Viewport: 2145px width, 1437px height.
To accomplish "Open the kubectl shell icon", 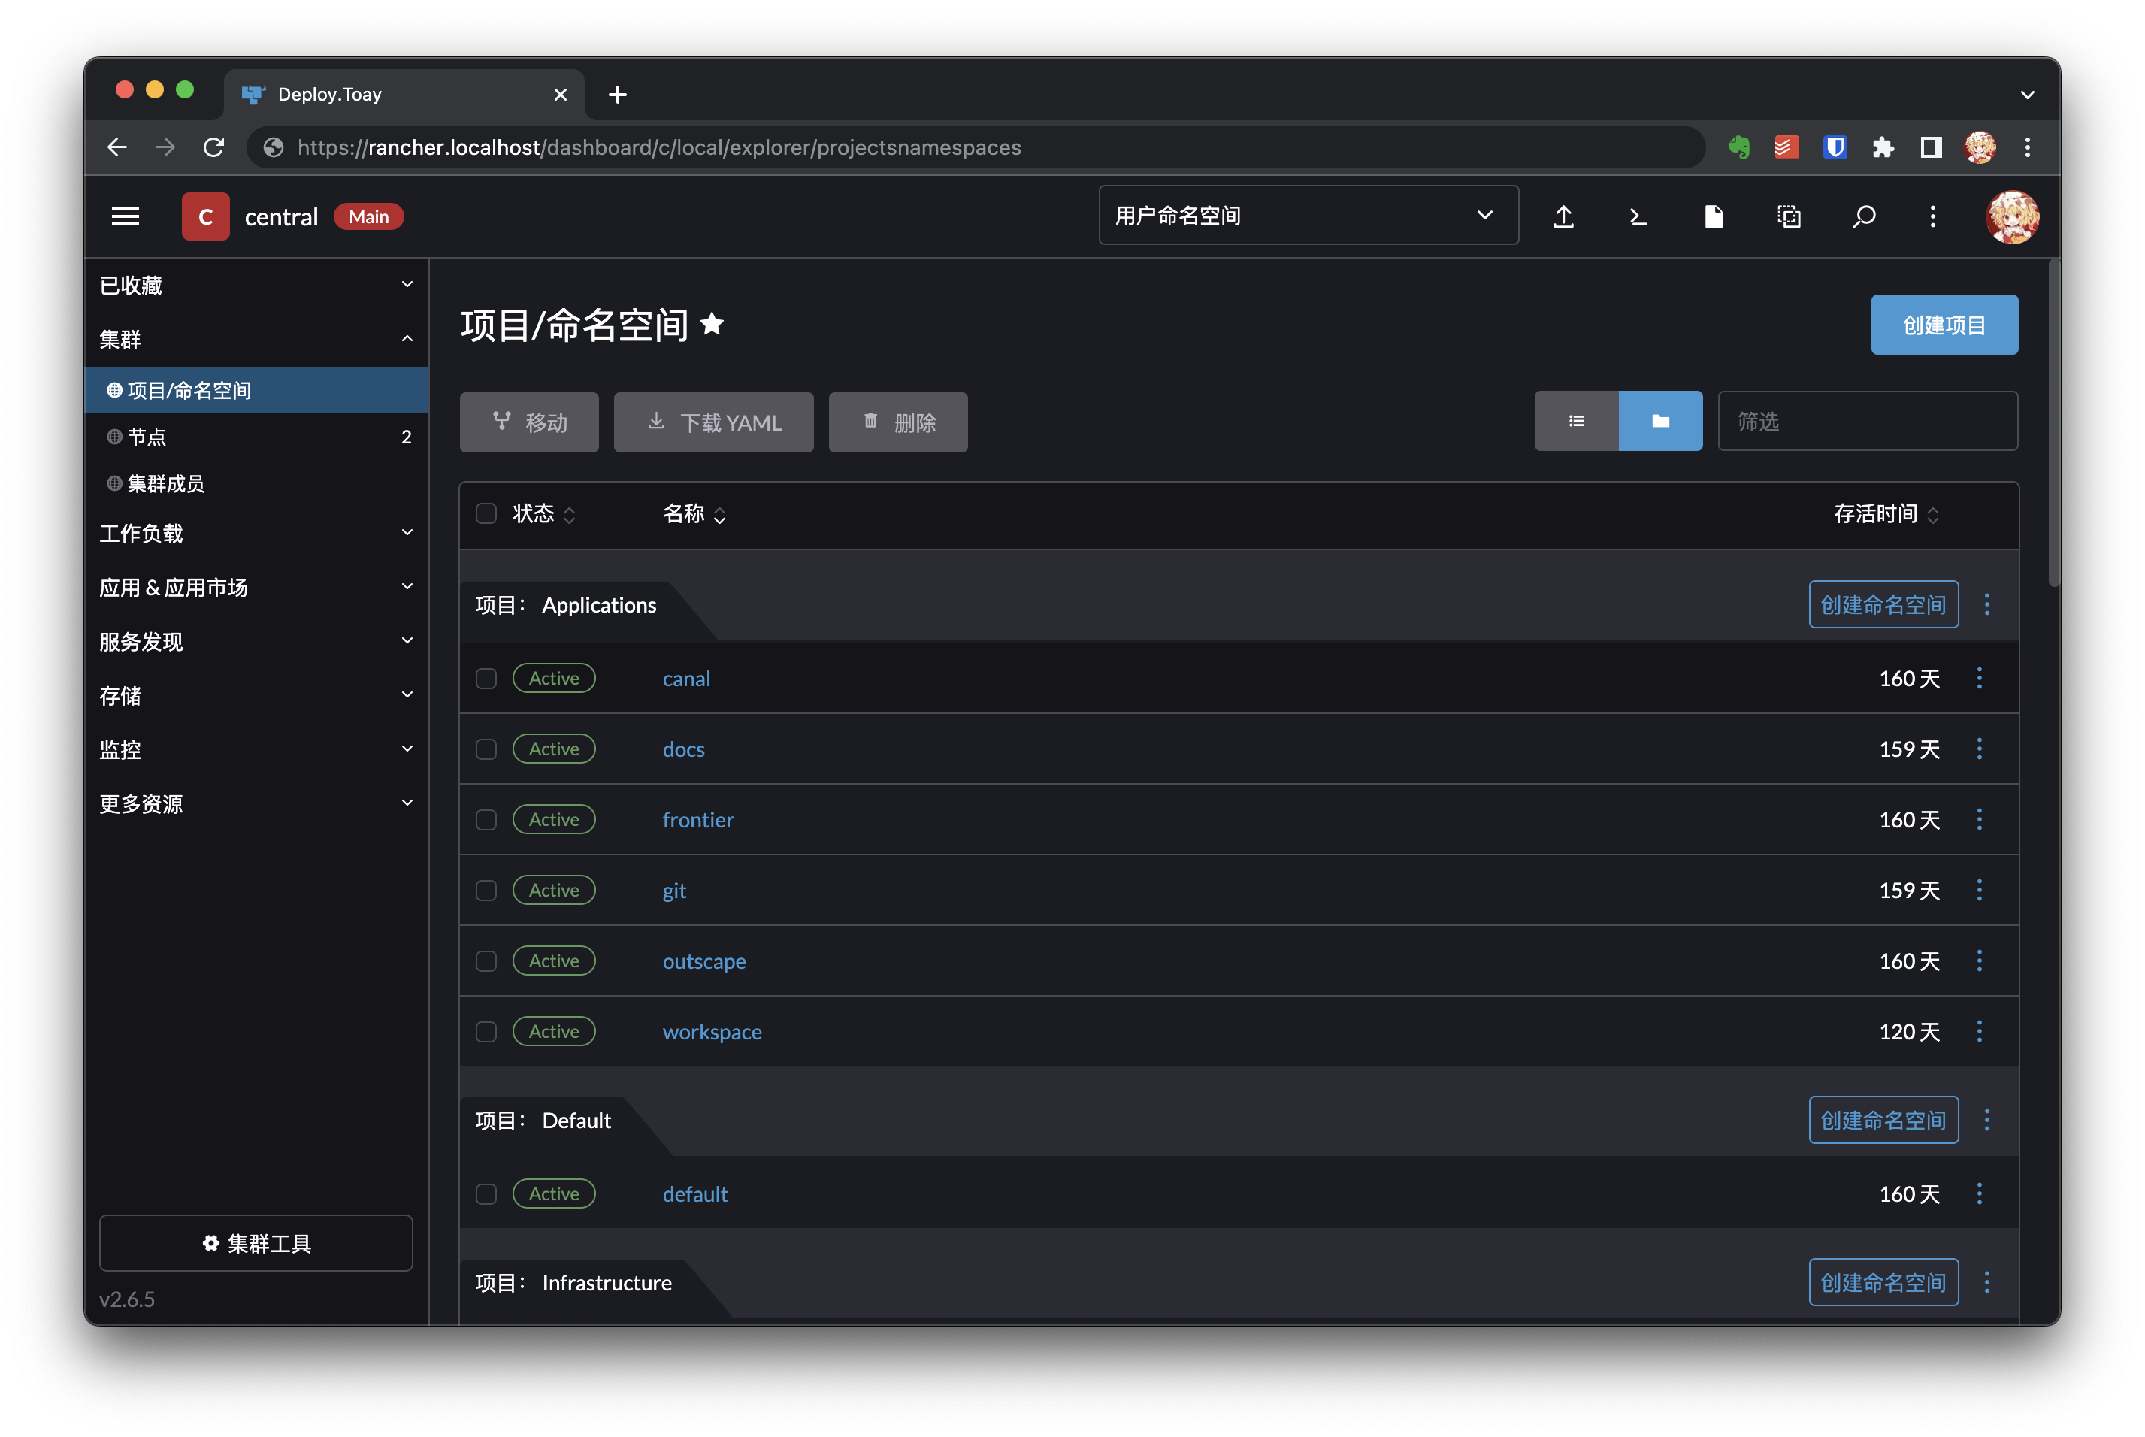I will pyautogui.click(x=1638, y=216).
